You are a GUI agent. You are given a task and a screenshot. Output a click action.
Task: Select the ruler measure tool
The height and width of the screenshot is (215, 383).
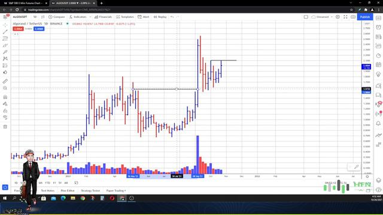[x=5, y=81]
